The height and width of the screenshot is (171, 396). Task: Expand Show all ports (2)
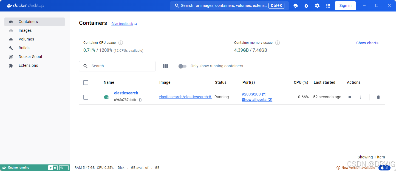257,100
